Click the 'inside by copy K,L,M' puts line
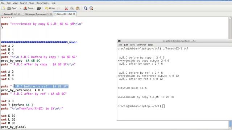 point(42,24)
